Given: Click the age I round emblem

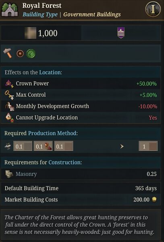Looking at the screenshot, I should (153, 9).
